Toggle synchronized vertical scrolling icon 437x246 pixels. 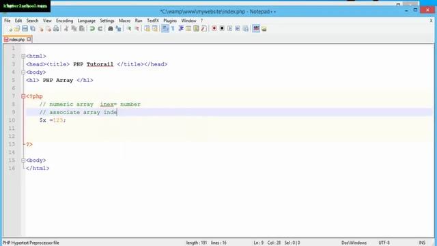pos(147,29)
